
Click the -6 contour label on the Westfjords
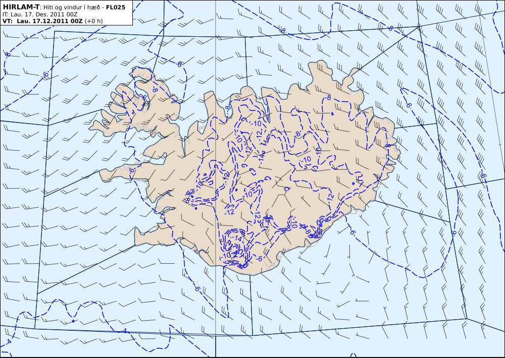click(x=143, y=97)
